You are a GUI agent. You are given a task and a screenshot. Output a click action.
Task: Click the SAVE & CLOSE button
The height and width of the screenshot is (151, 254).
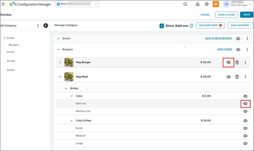(226, 15)
